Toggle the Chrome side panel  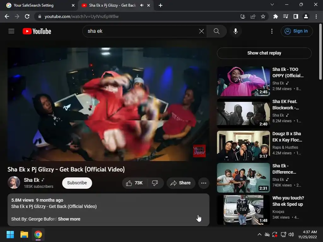(296, 16)
